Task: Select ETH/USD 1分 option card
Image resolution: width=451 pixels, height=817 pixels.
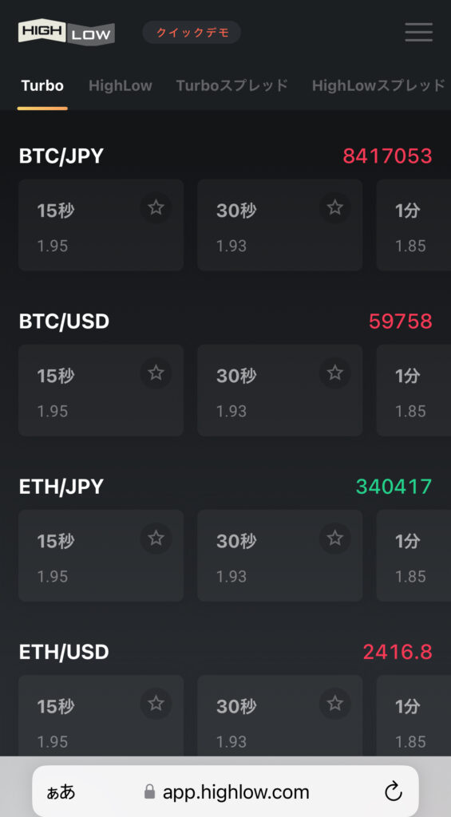Action: tap(413, 716)
